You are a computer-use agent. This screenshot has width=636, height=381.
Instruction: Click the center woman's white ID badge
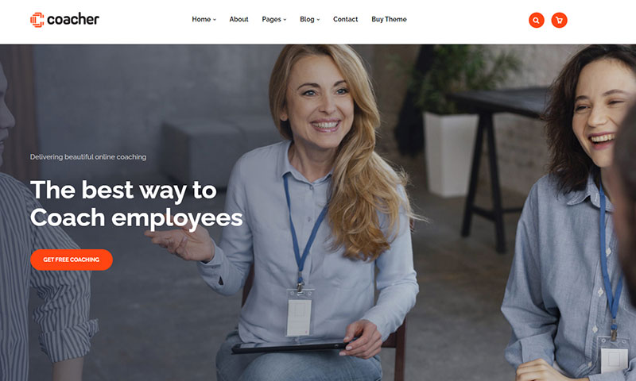pos(300,312)
